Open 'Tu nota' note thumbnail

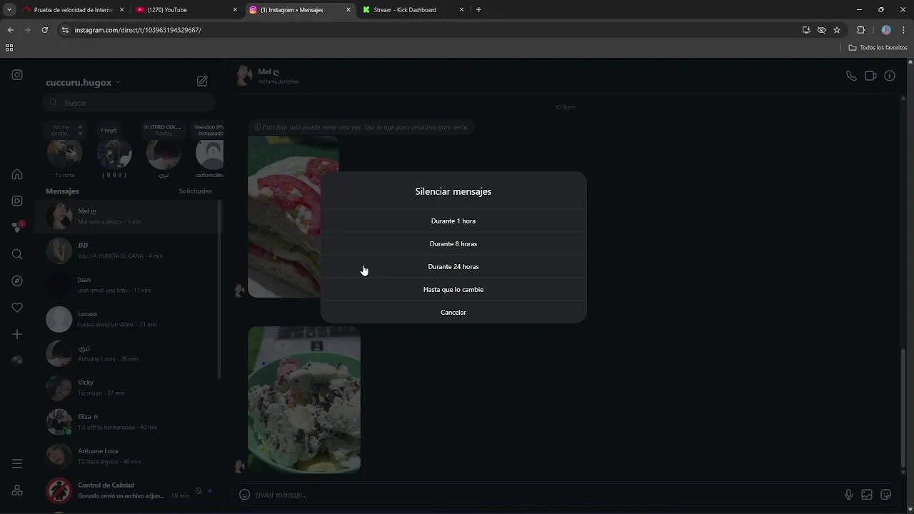tap(64, 152)
